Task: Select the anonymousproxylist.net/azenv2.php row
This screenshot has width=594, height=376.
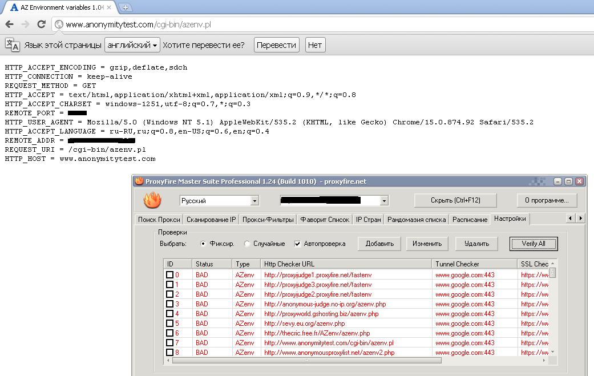Action: tap(329, 352)
